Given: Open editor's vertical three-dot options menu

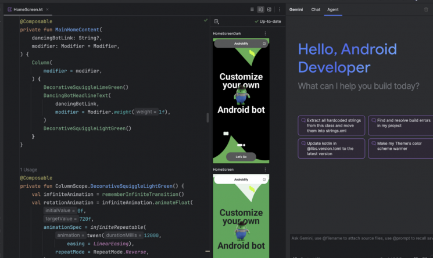Looking at the screenshot, I should pos(280,9).
